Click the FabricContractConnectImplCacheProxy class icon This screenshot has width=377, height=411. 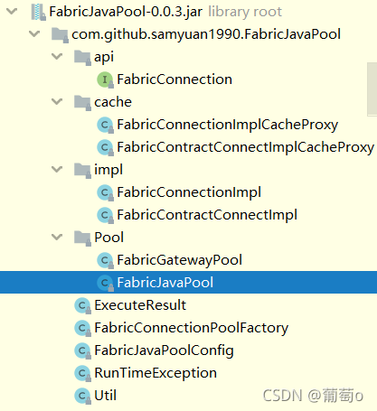coord(105,147)
